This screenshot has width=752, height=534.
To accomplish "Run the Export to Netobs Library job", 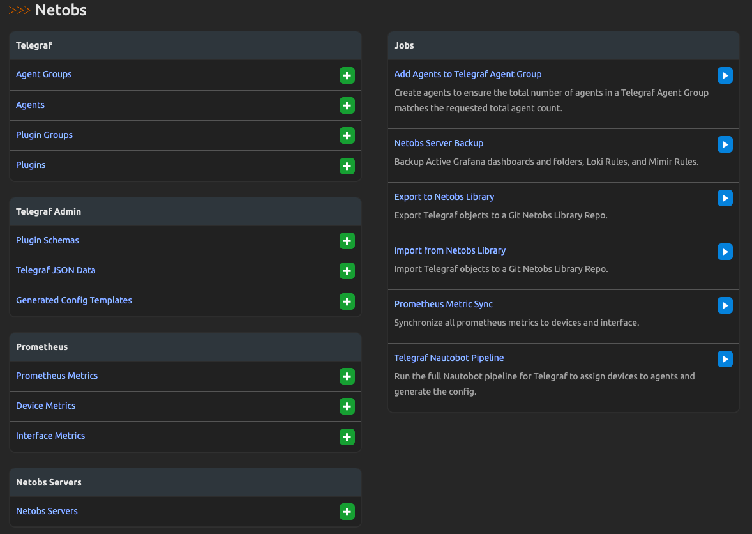I will (x=725, y=198).
